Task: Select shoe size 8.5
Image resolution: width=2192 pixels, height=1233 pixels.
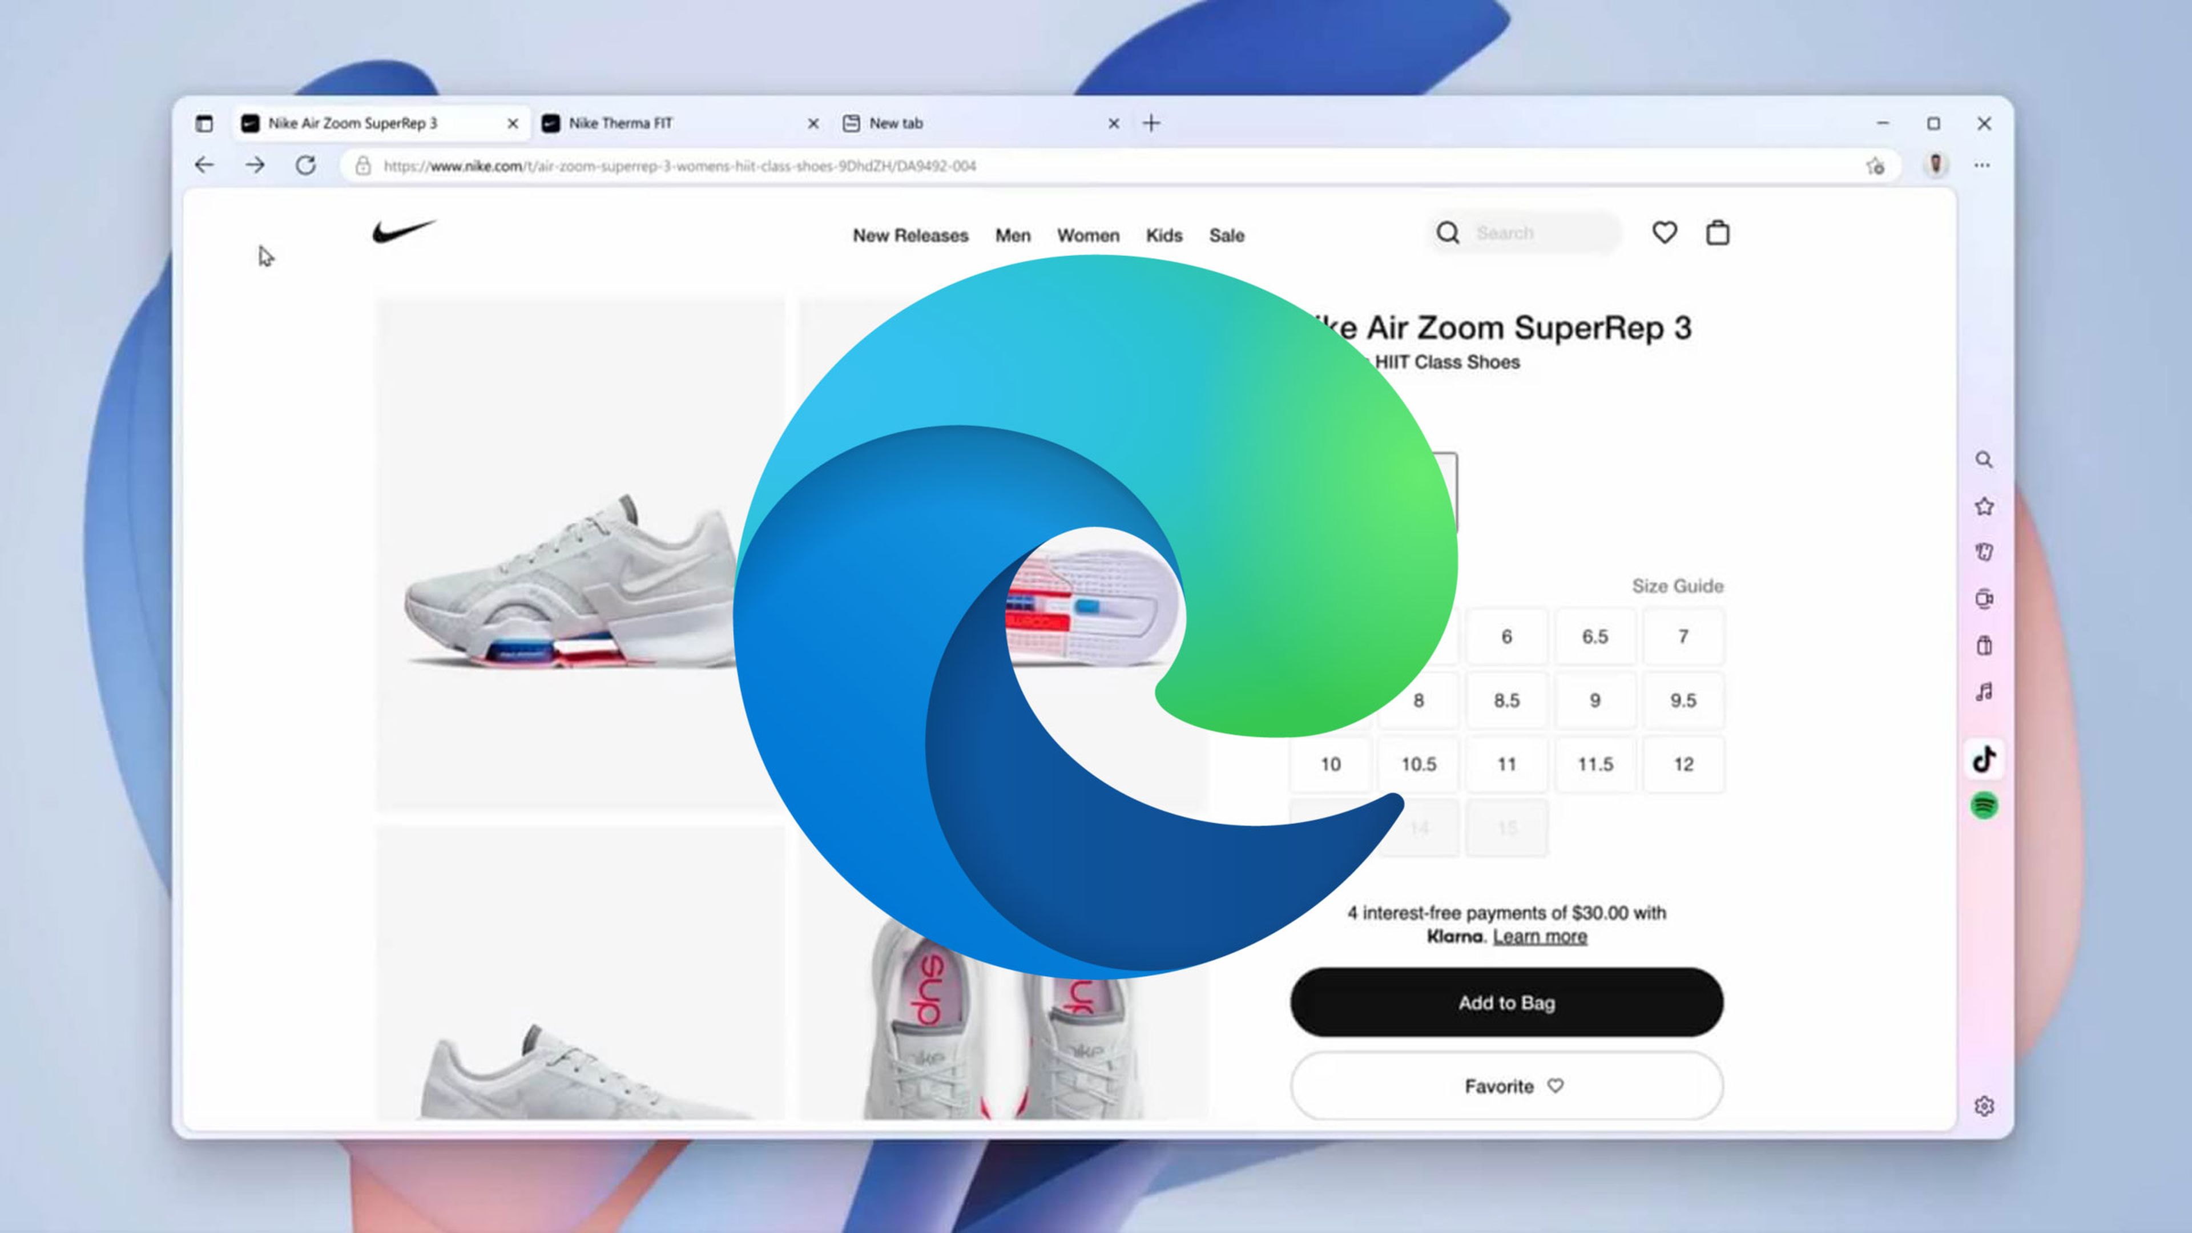Action: (1506, 700)
